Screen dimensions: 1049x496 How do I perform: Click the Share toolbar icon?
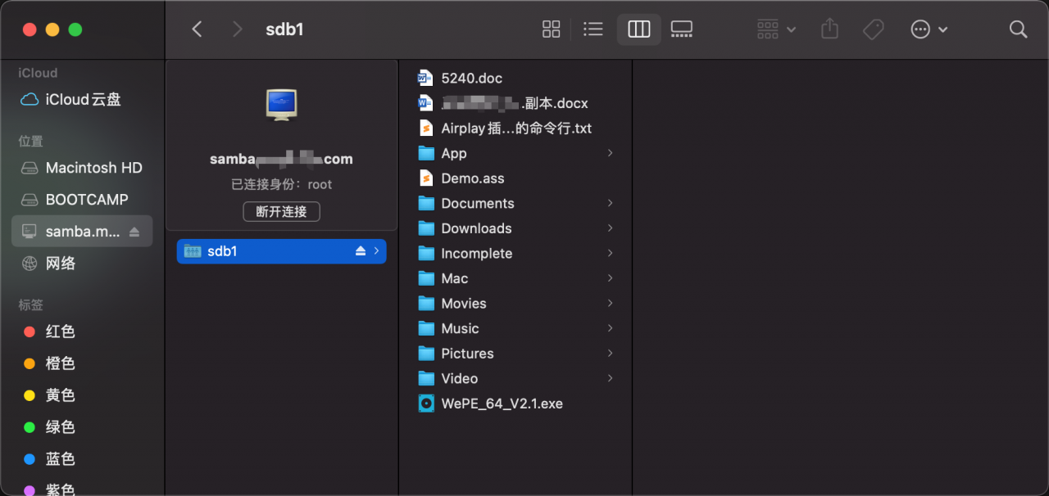[830, 29]
